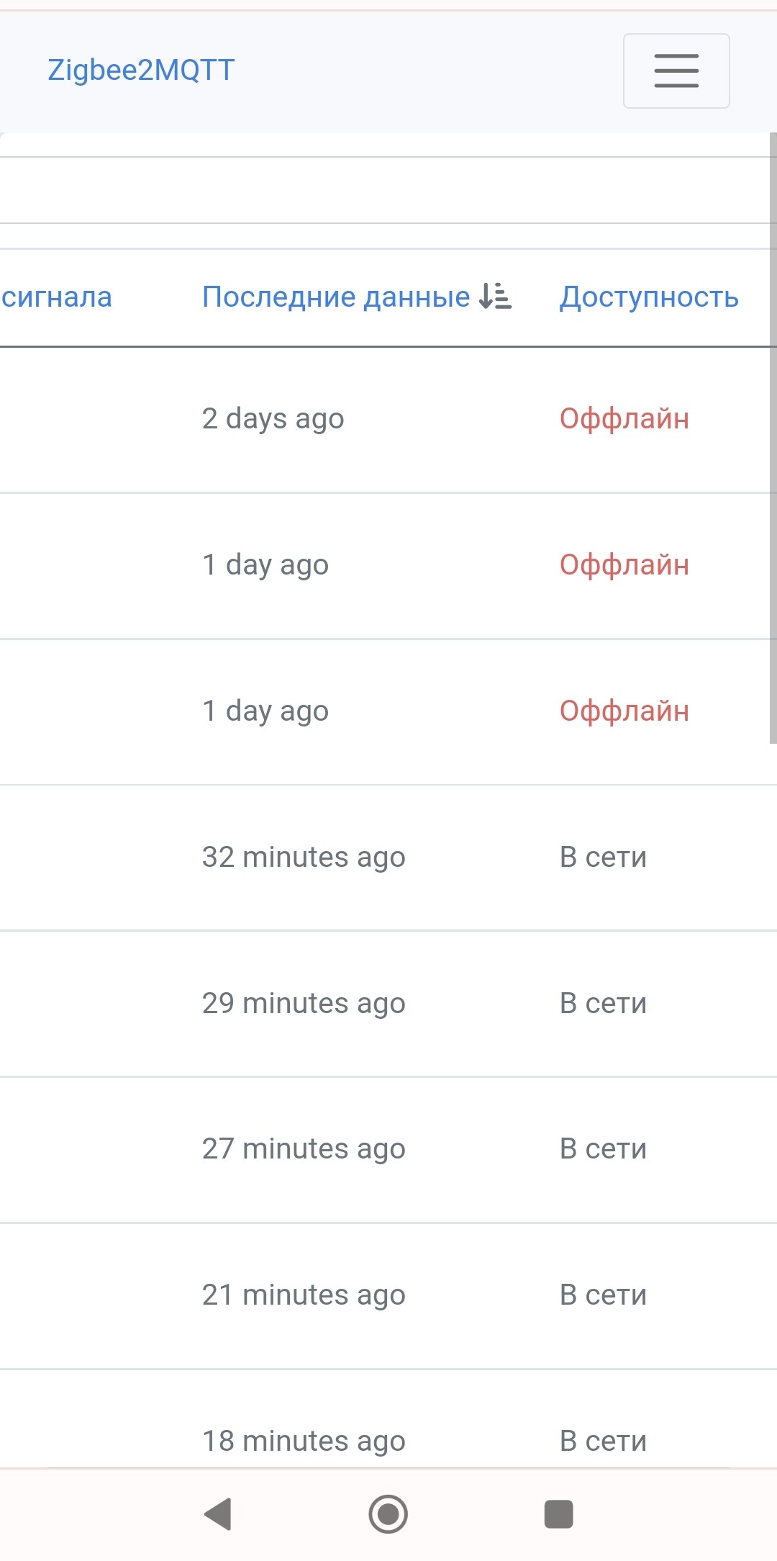777x1561 pixels.
Task: Sort by the Доступность column
Action: [649, 297]
